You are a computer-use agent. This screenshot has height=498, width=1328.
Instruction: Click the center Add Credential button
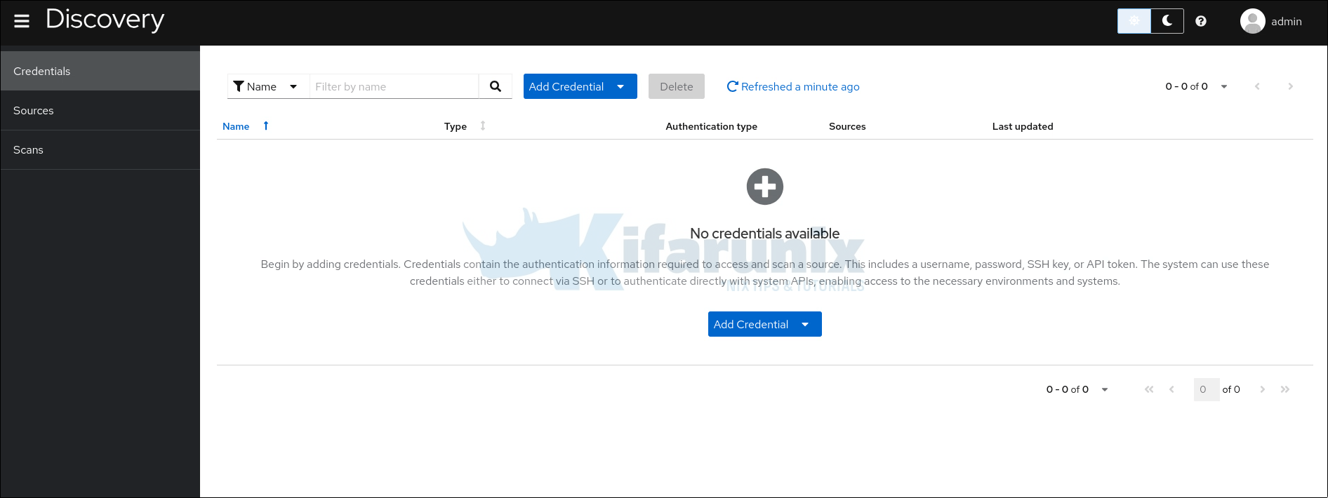click(x=751, y=324)
